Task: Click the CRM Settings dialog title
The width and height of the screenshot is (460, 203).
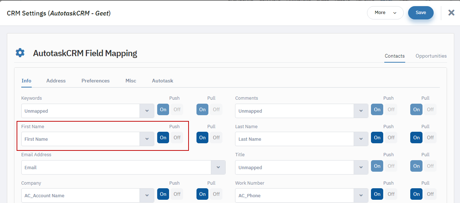Action: pos(59,13)
